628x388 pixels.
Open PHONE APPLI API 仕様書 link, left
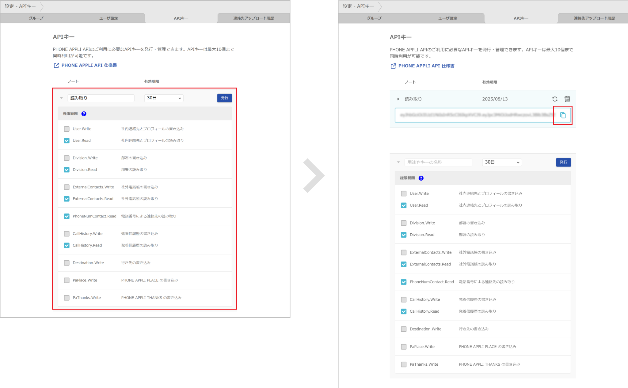coord(89,65)
